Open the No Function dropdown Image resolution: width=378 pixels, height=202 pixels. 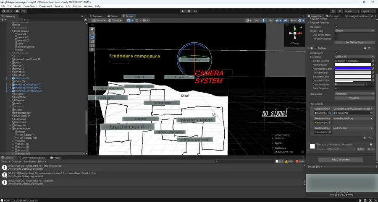[353, 128]
